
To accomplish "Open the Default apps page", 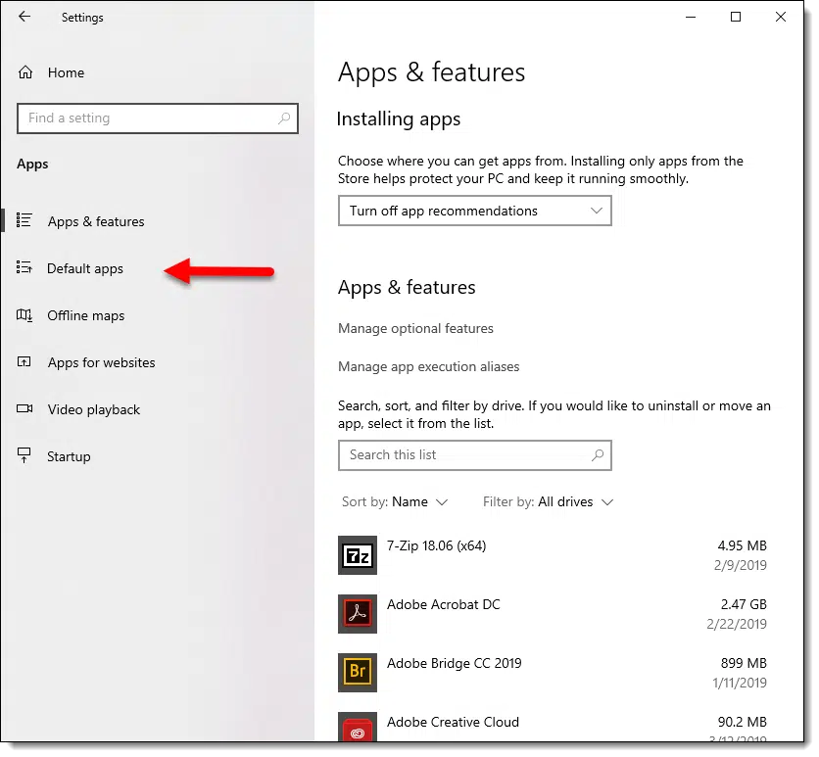I will [x=85, y=269].
